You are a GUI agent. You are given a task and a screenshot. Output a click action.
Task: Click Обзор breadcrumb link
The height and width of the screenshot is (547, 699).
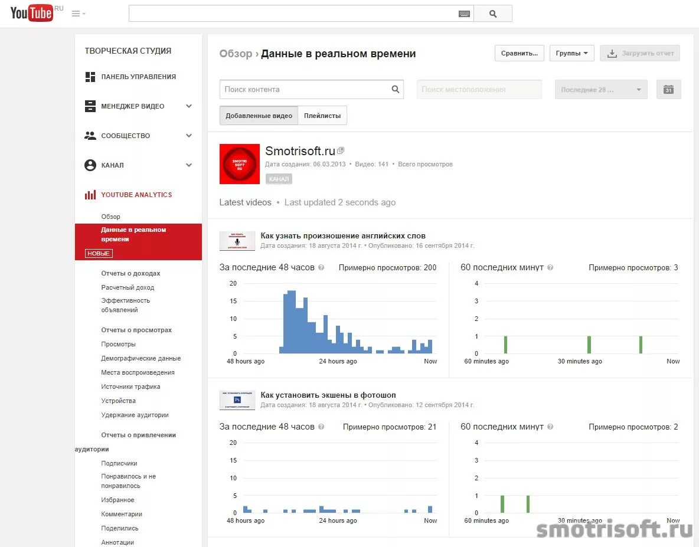point(236,54)
